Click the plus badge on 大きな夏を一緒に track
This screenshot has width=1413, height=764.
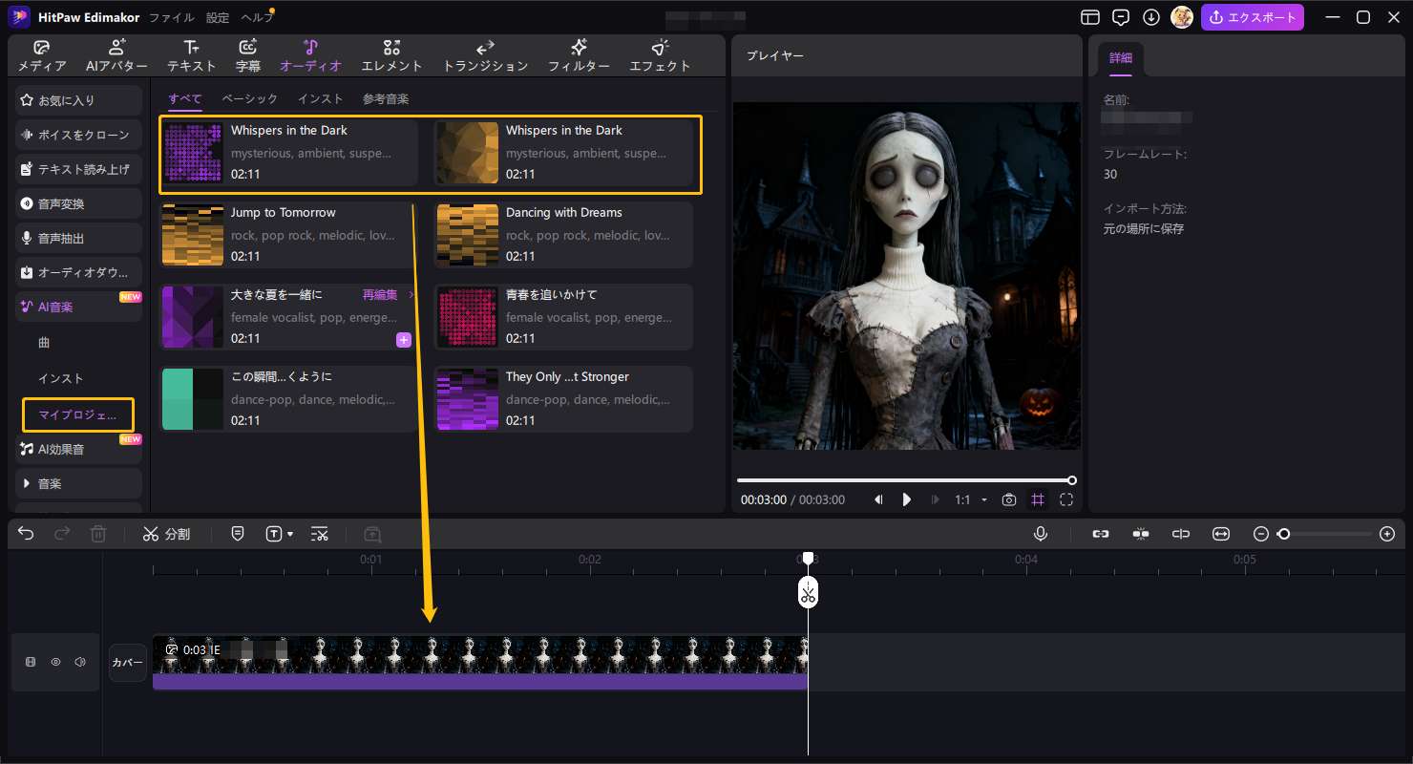click(404, 339)
